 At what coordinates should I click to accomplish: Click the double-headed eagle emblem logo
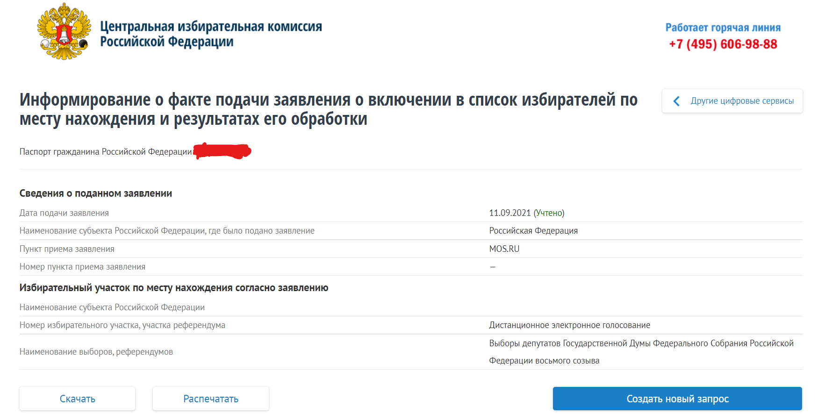[64, 32]
